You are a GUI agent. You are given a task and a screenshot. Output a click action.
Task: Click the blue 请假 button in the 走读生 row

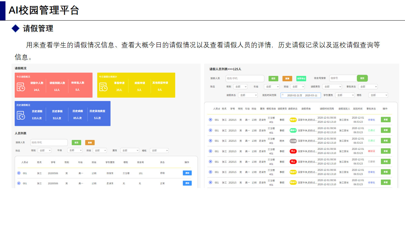(187, 183)
